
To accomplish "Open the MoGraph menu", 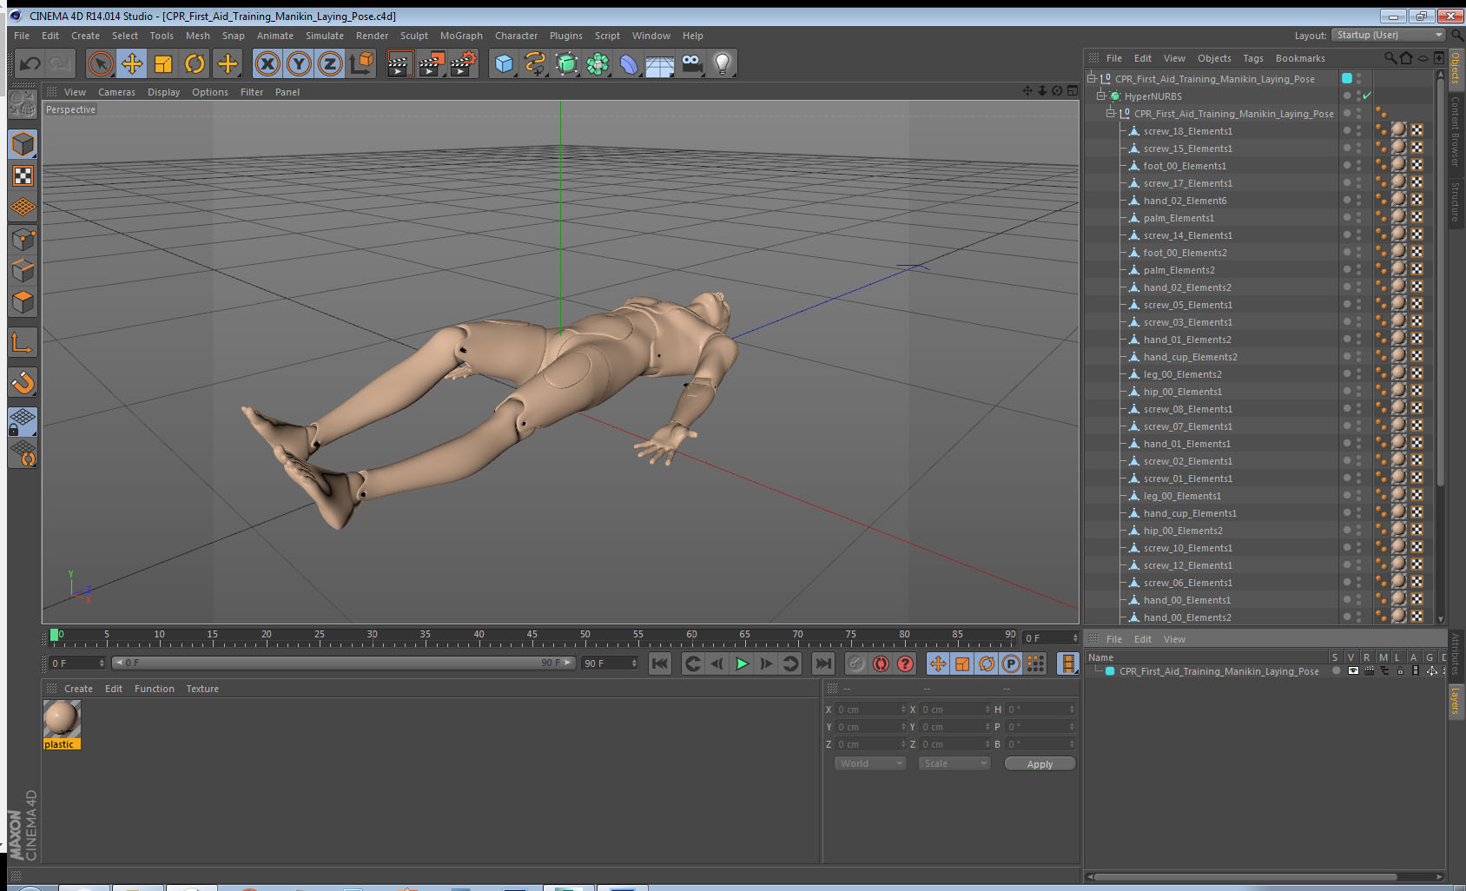I will (x=461, y=36).
